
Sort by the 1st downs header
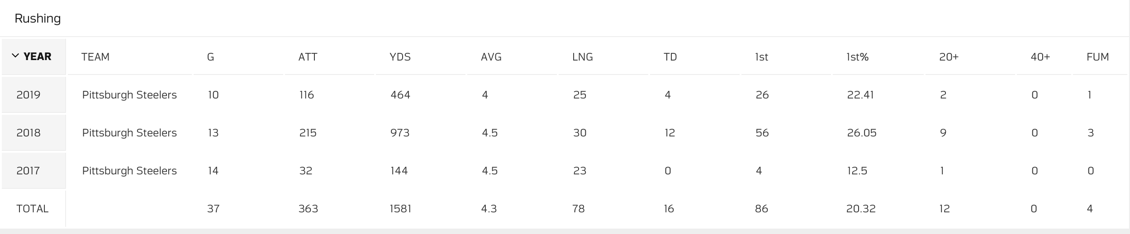[761, 57]
